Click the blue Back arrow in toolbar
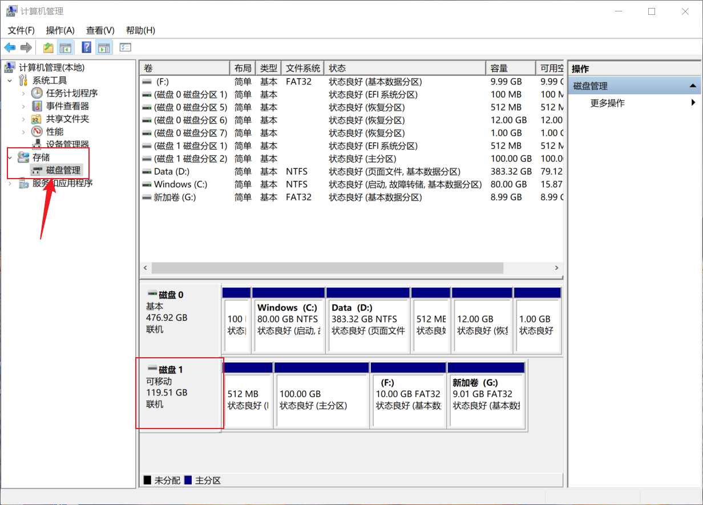703x505 pixels. (x=10, y=47)
